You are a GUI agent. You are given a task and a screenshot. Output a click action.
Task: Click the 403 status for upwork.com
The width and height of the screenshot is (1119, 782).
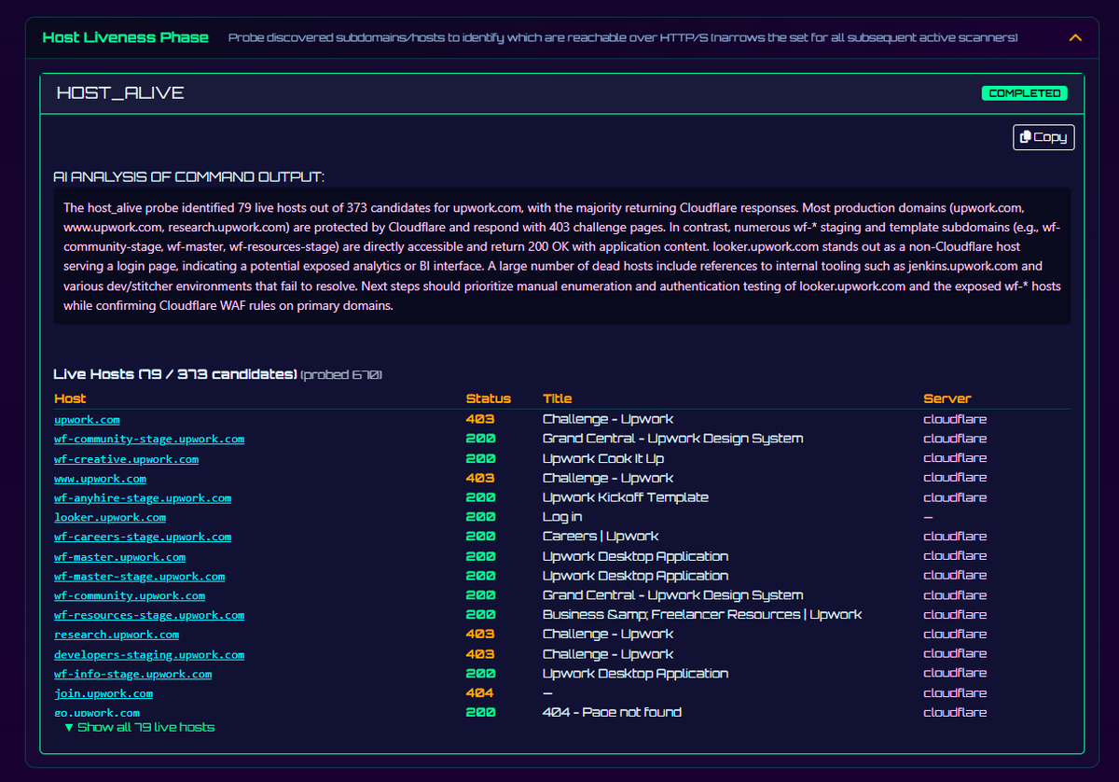(x=480, y=420)
